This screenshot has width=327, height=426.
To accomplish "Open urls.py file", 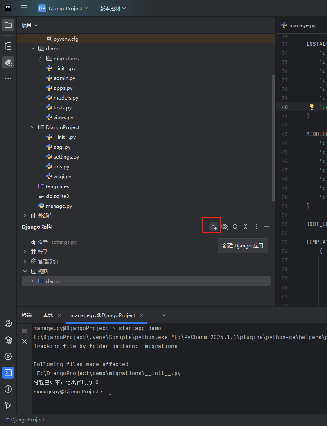I will click(61, 167).
